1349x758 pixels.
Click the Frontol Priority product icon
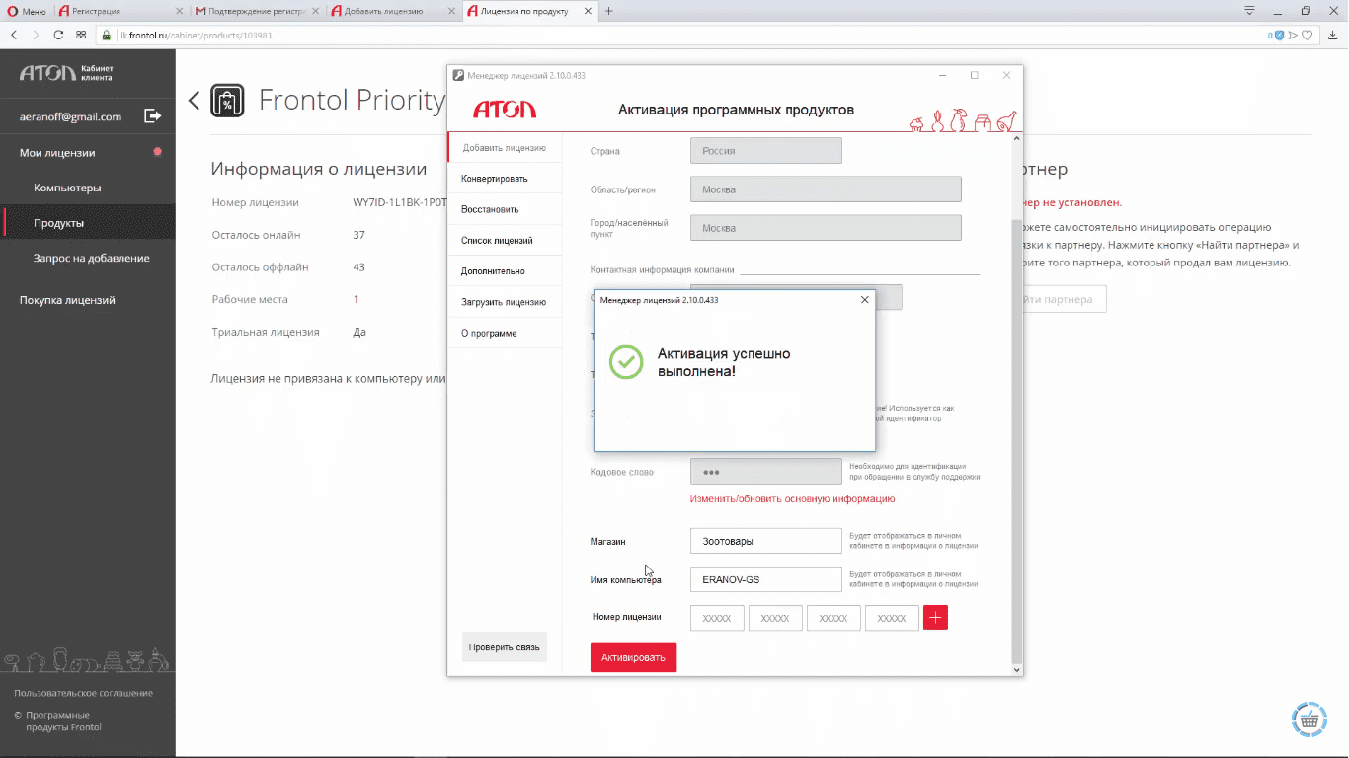pyautogui.click(x=228, y=100)
